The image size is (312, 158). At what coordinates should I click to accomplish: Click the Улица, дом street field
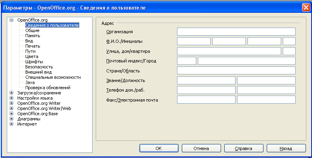point(229,51)
